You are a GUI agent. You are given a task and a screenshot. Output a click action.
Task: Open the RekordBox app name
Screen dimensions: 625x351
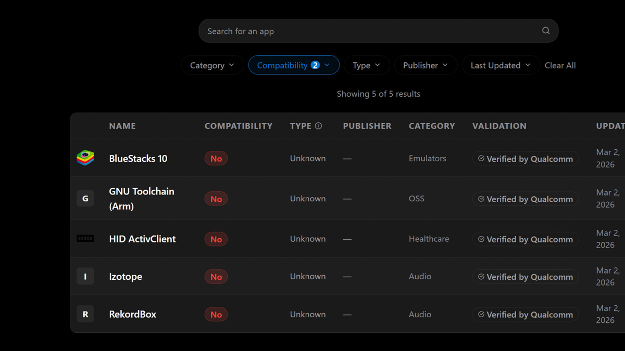coord(132,314)
